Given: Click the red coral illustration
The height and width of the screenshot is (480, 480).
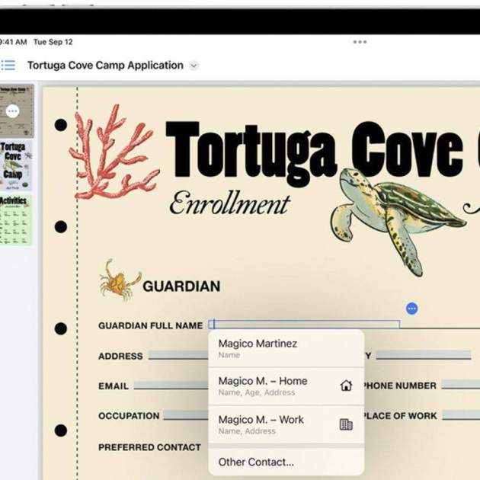Looking at the screenshot, I should pyautogui.click(x=113, y=152).
